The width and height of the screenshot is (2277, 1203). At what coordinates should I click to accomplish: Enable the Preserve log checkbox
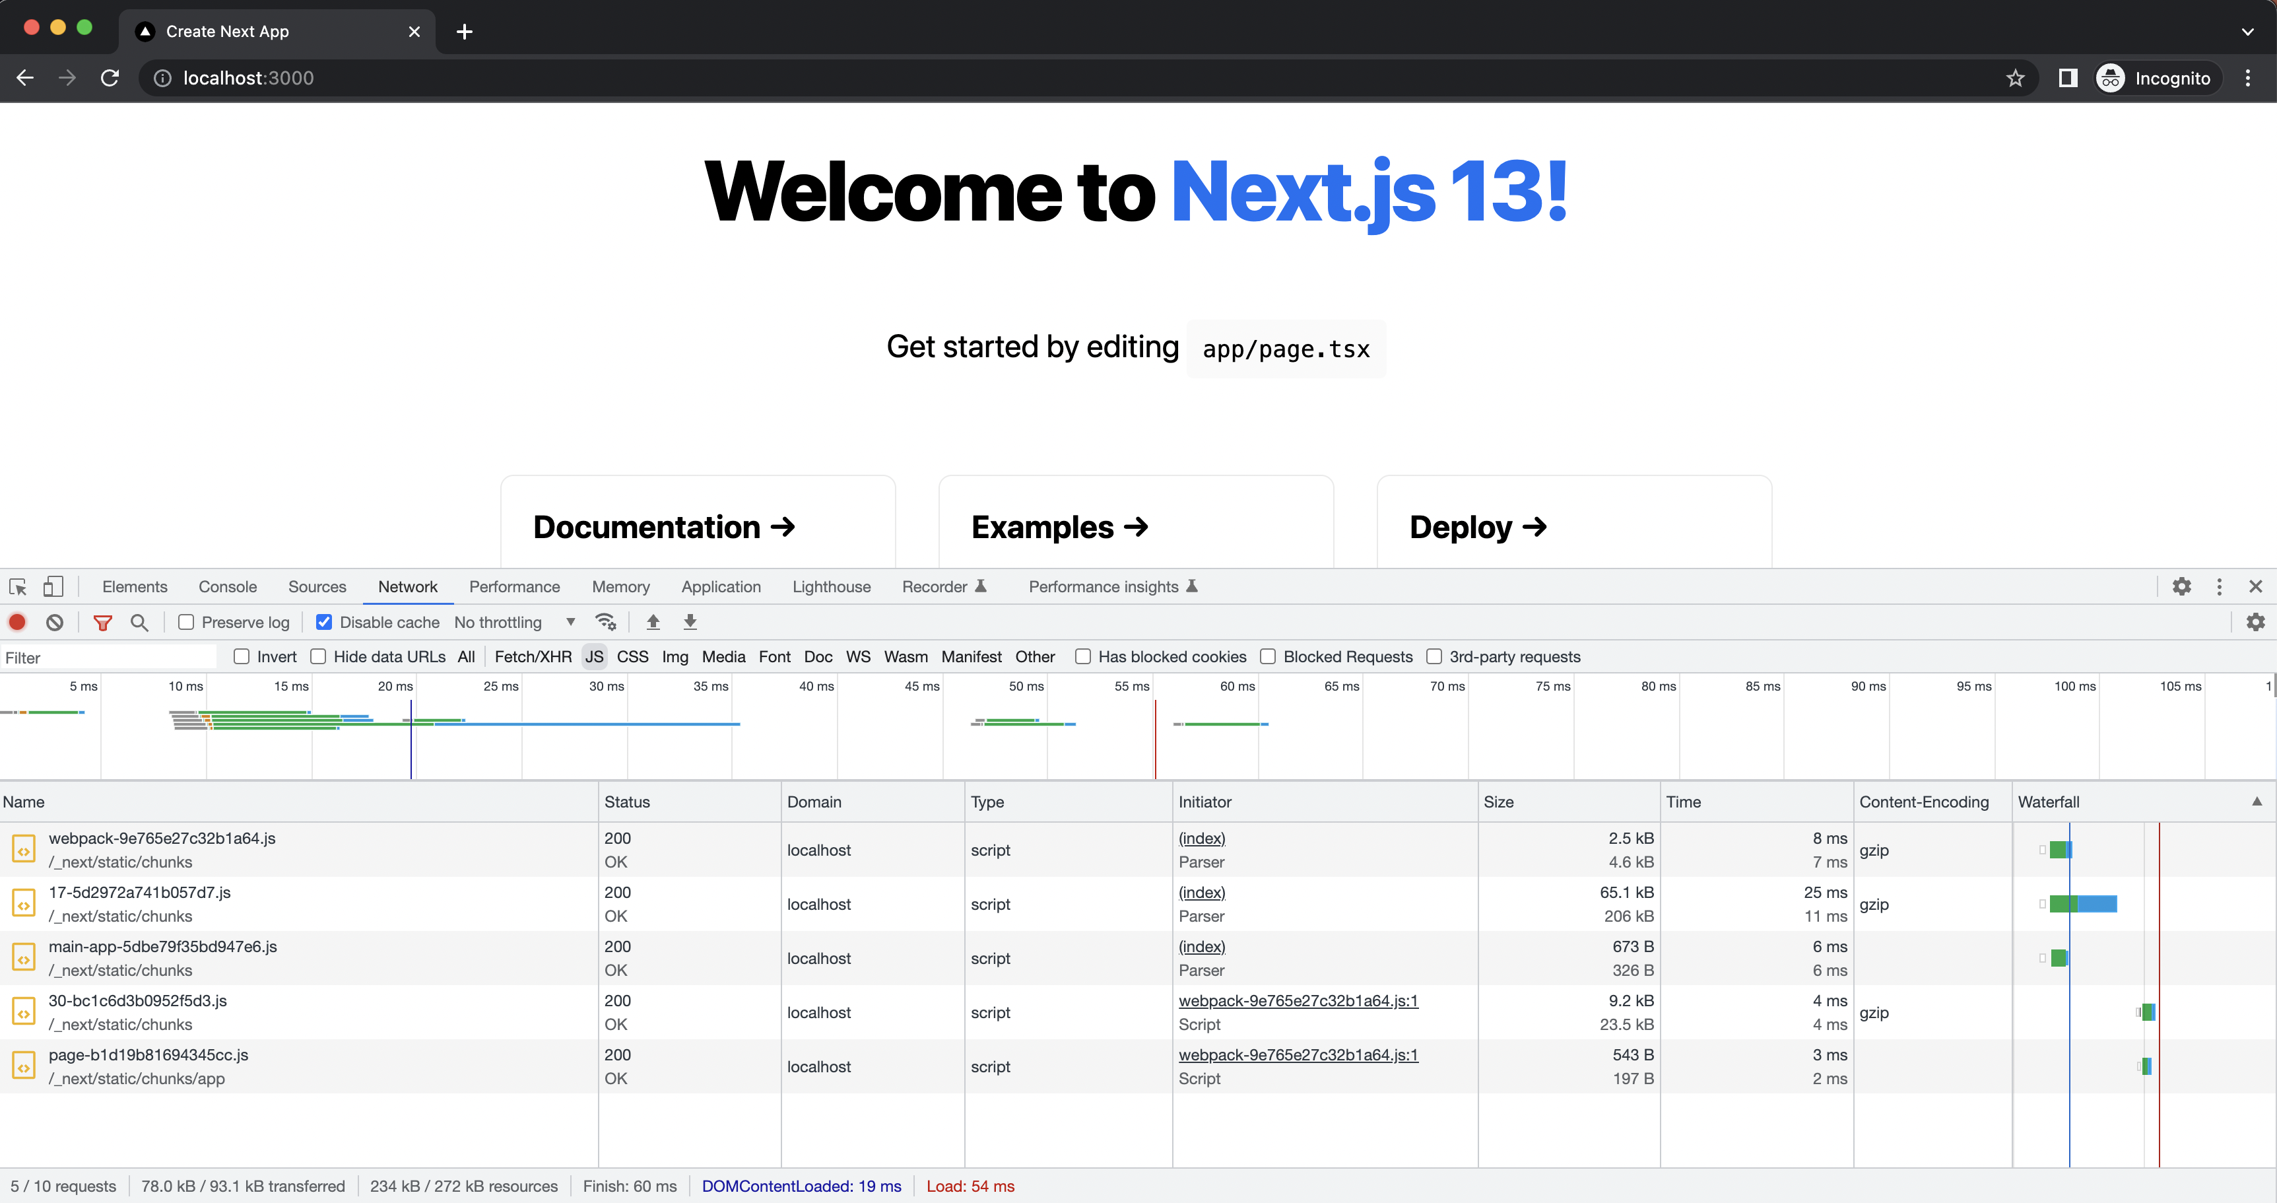[185, 622]
